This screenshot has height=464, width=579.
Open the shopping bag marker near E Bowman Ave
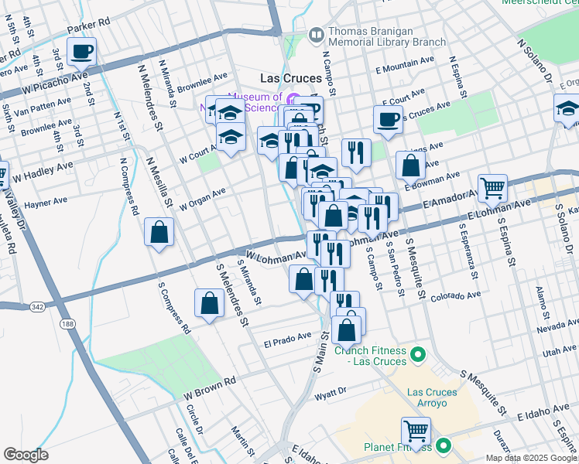pos(410,165)
